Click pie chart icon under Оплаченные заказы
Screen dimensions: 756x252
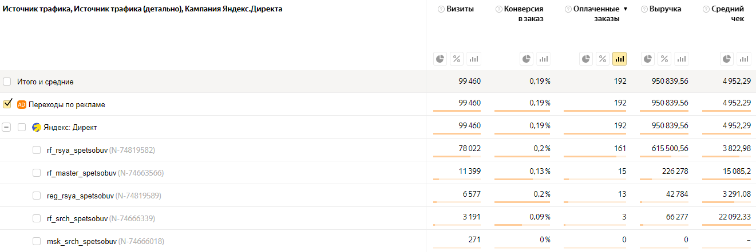[586, 59]
